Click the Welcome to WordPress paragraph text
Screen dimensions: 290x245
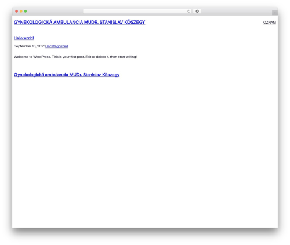pyautogui.click(x=75, y=57)
